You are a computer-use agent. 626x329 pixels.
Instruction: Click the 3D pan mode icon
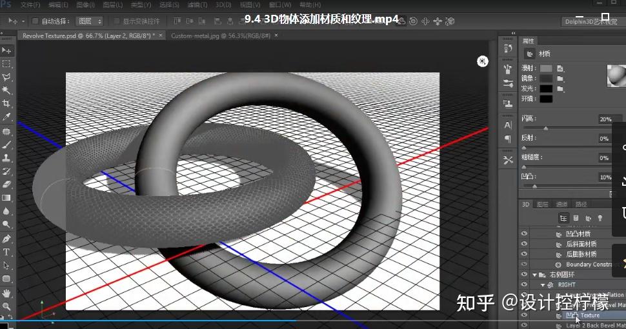425,21
